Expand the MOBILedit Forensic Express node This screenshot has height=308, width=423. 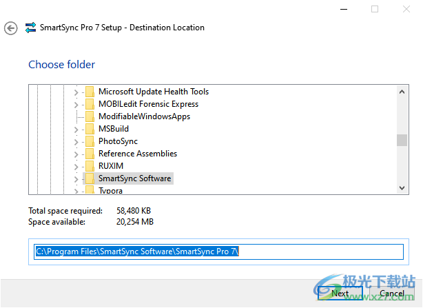[x=76, y=105]
